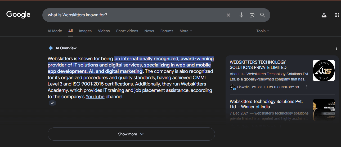
Task: Switch to AI Mode tab
Action: pyautogui.click(x=55, y=31)
